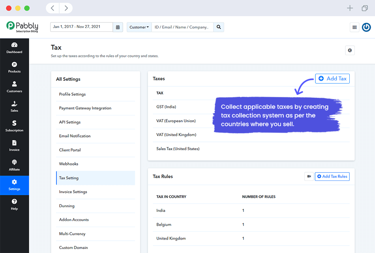Open Subscription in the sidebar
The image size is (375, 253).
tap(14, 126)
